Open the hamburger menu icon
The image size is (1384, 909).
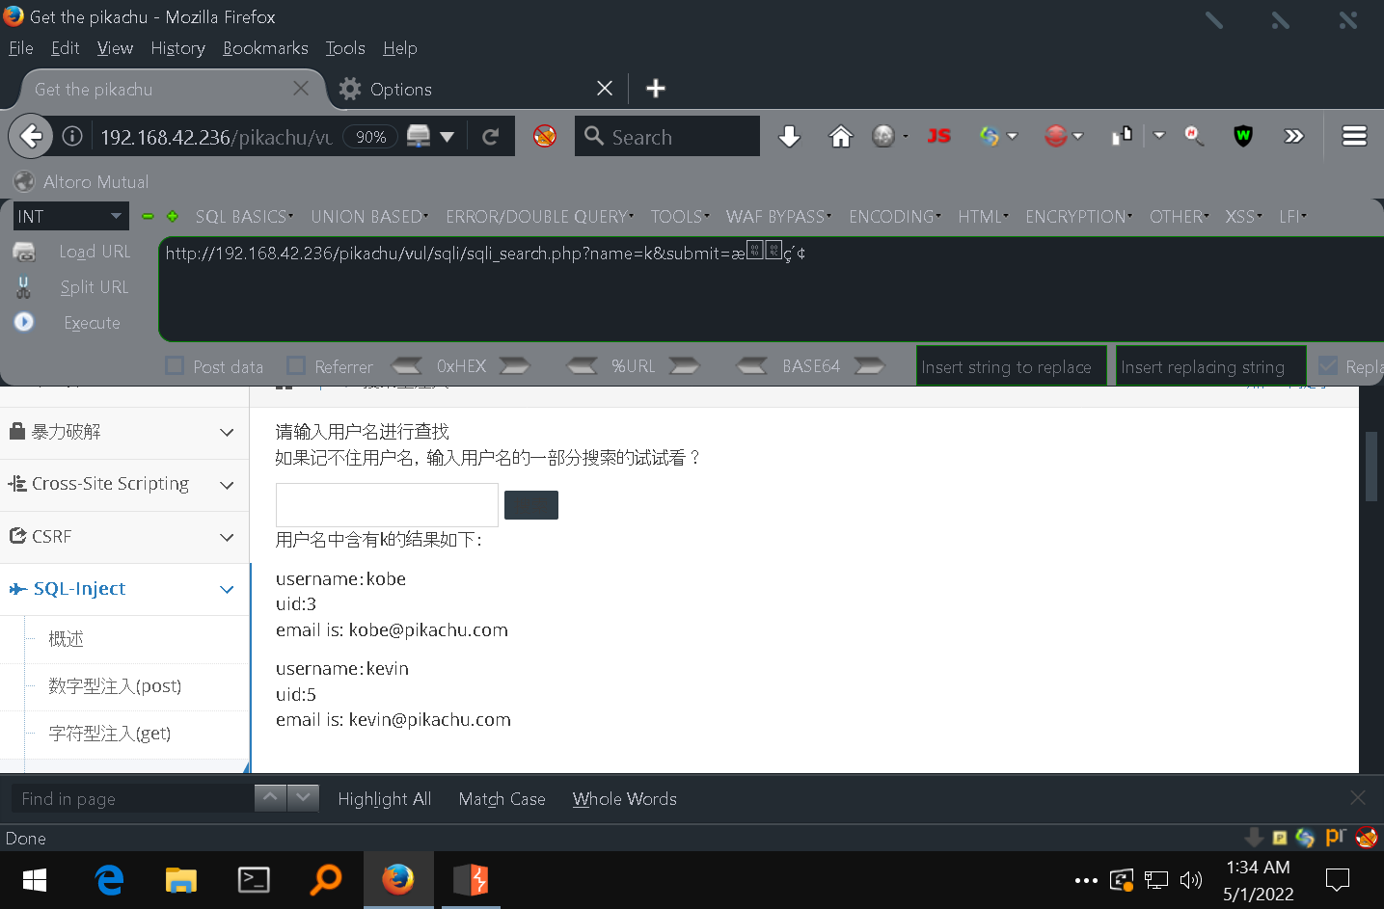1354,136
